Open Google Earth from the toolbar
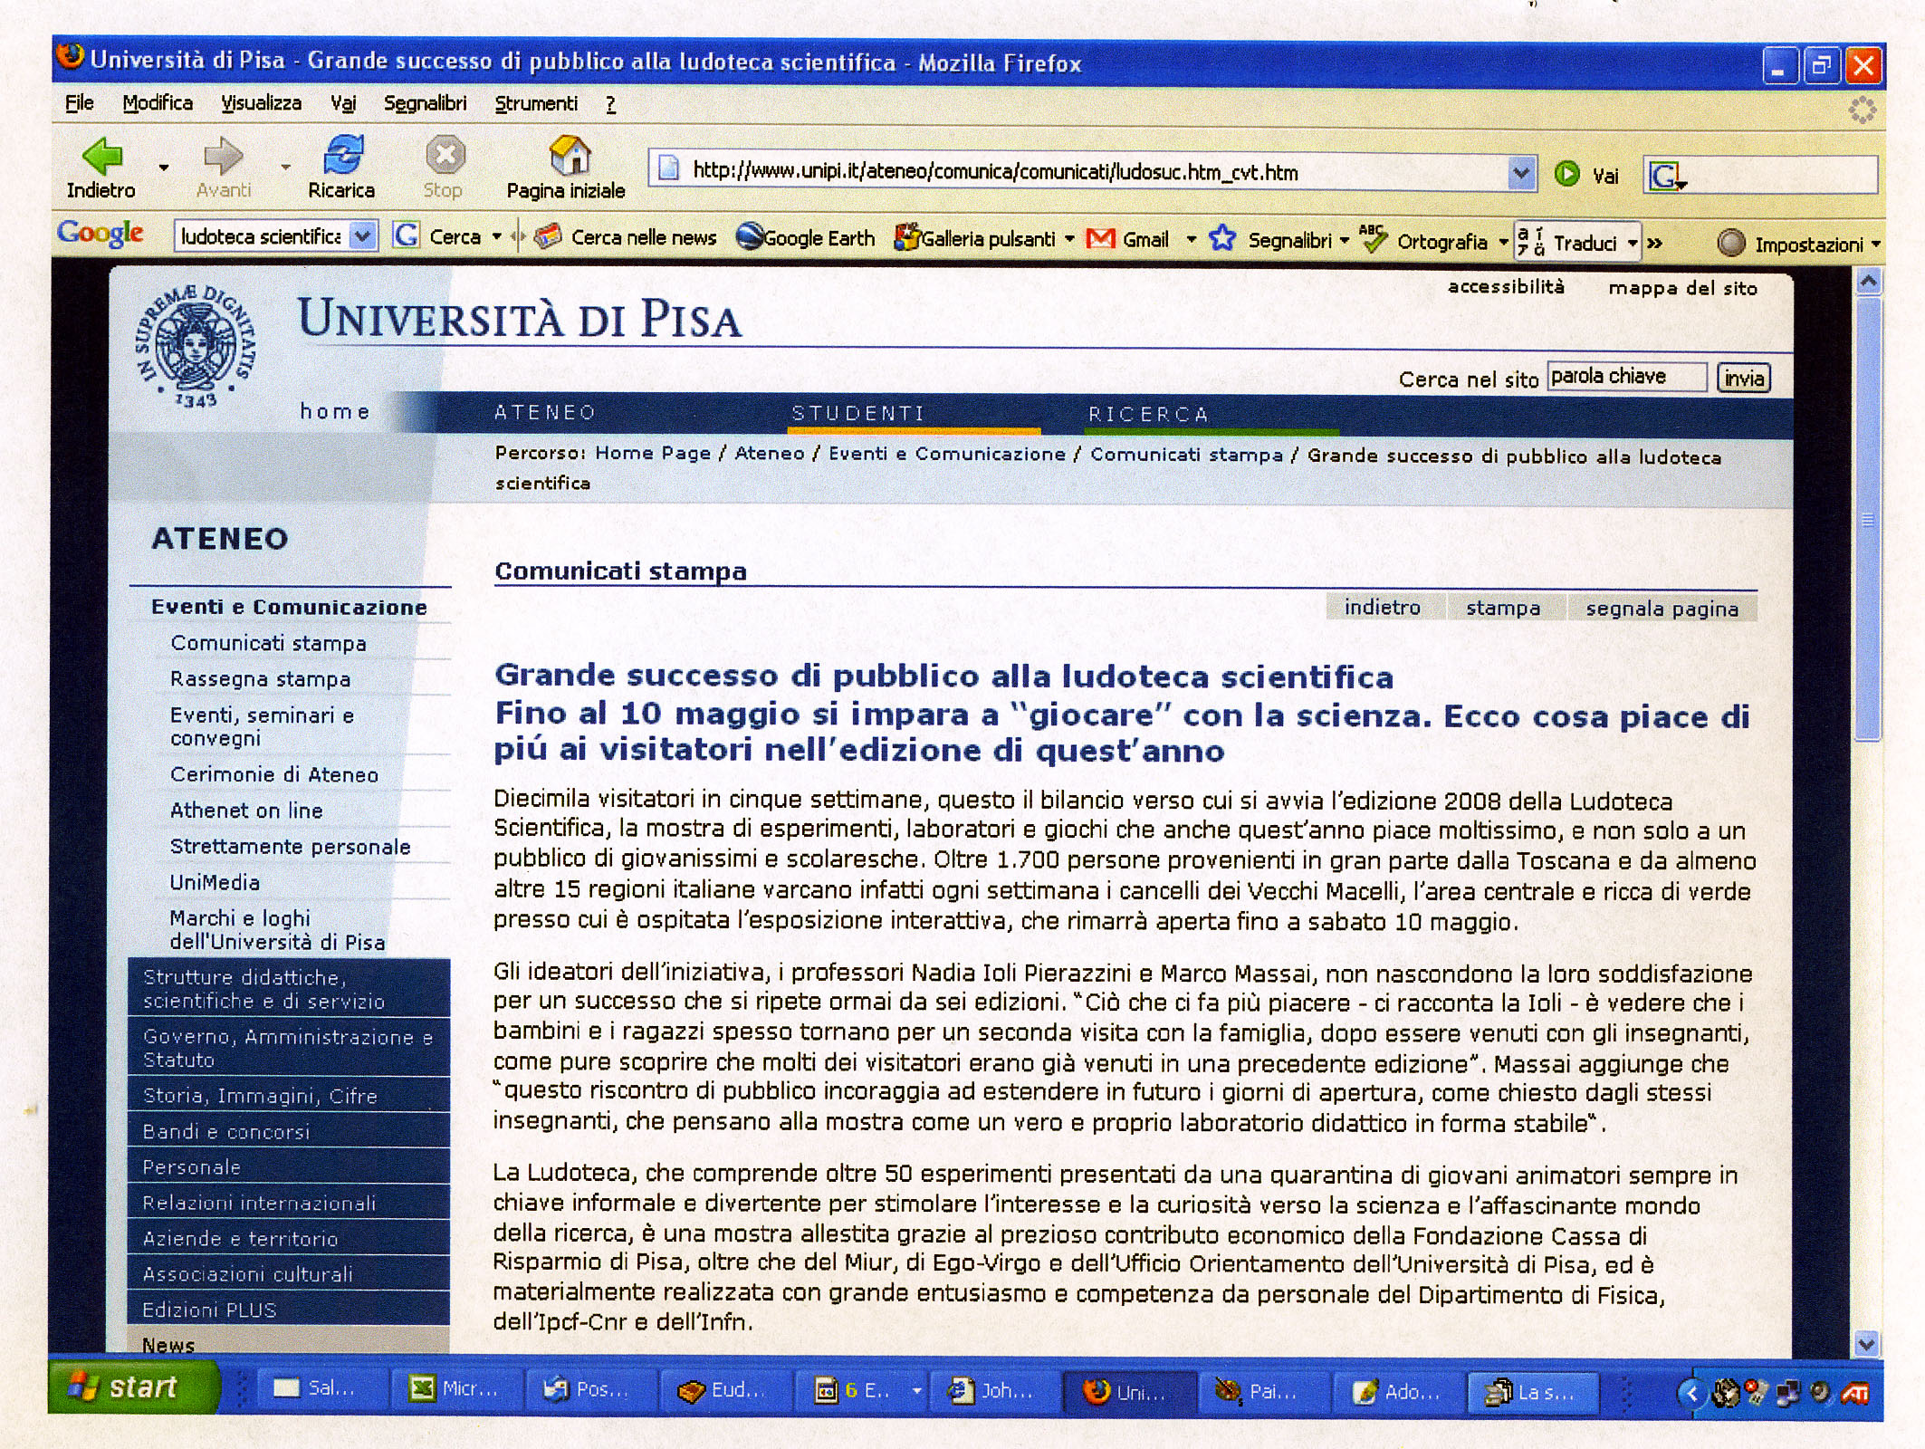This screenshot has width=1925, height=1449. [805, 238]
